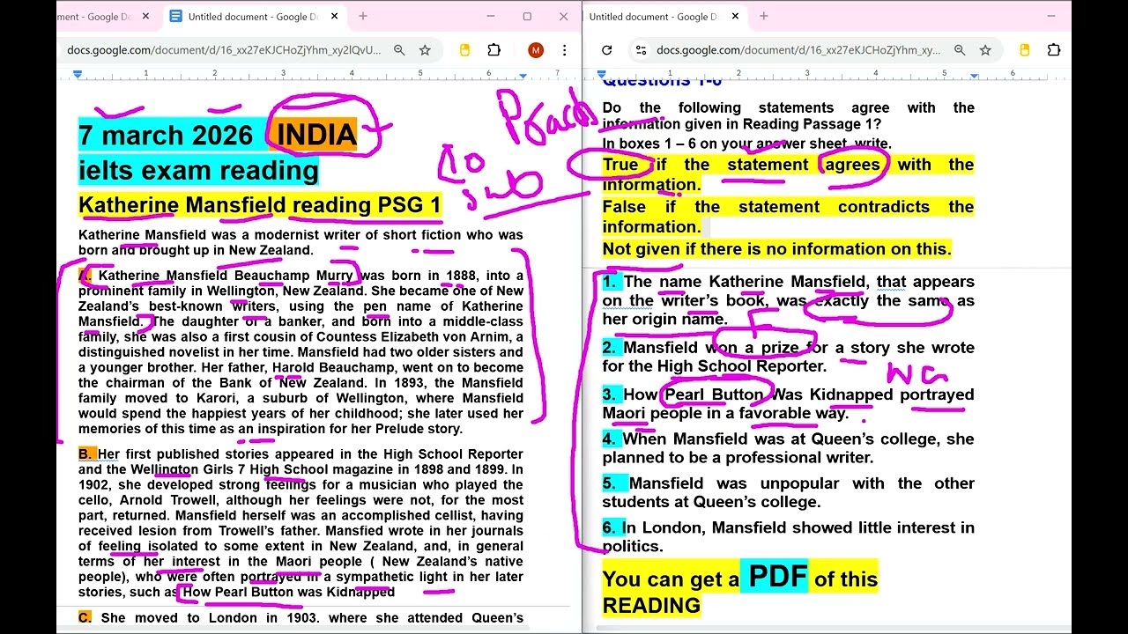This screenshot has width=1128, height=634.
Task: Click the orange highlighted 'INDIA' word
Action: click(315, 135)
